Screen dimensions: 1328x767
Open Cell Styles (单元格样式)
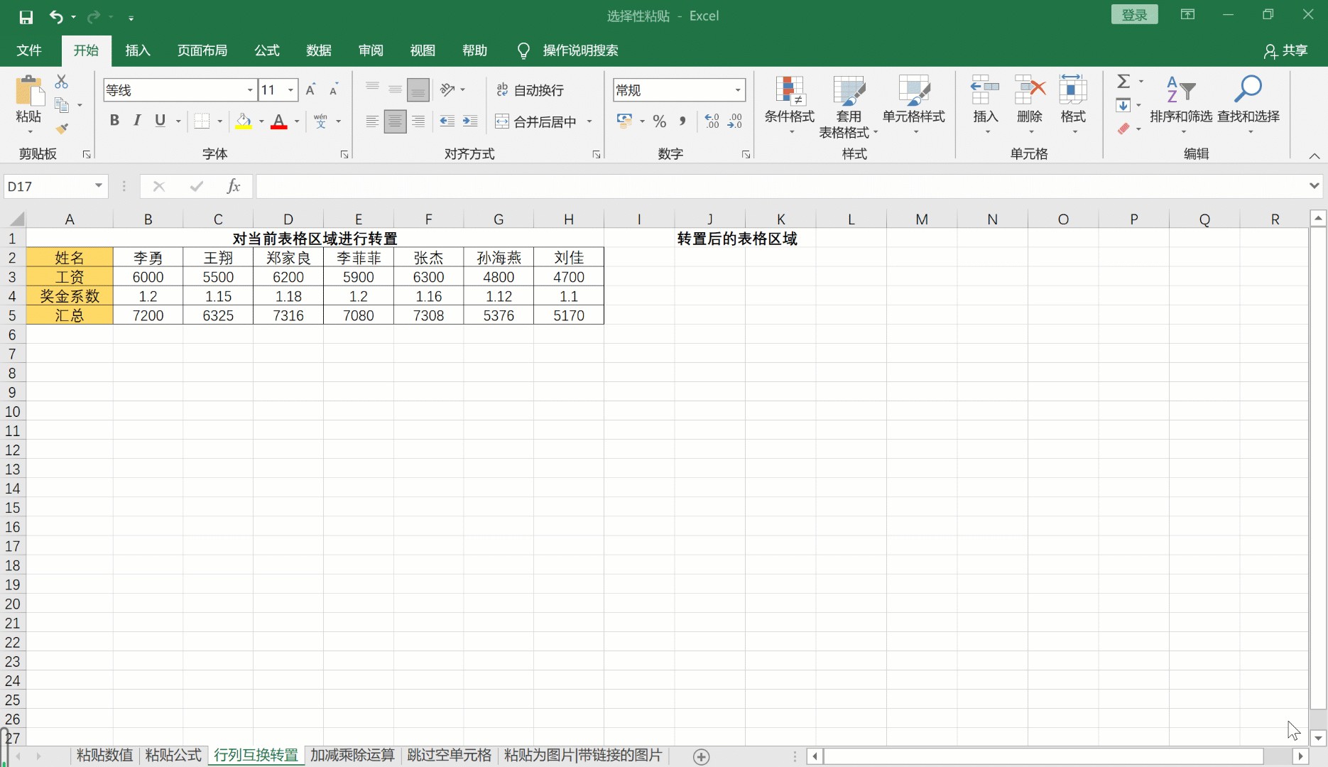(x=914, y=105)
